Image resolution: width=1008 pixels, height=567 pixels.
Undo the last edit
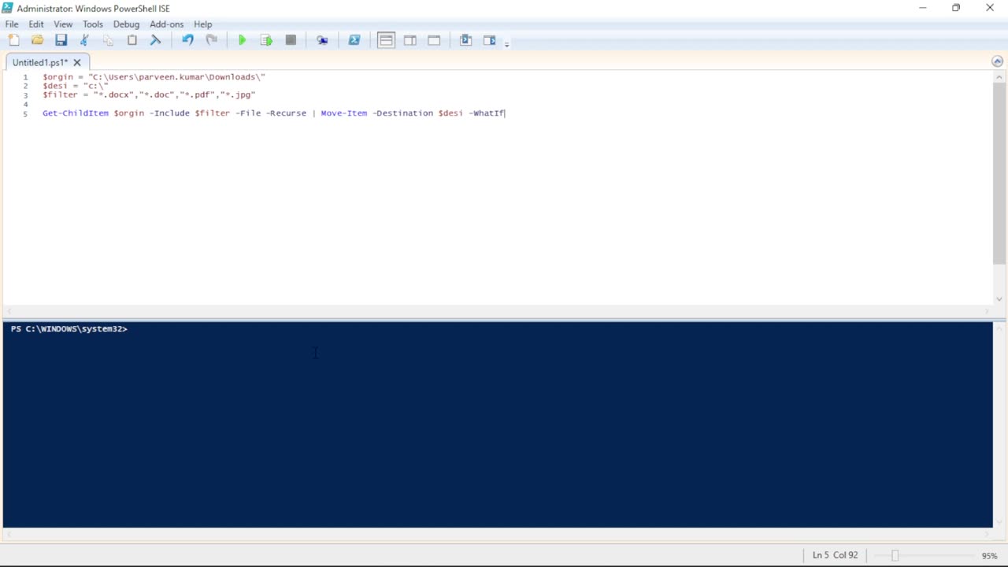187,40
